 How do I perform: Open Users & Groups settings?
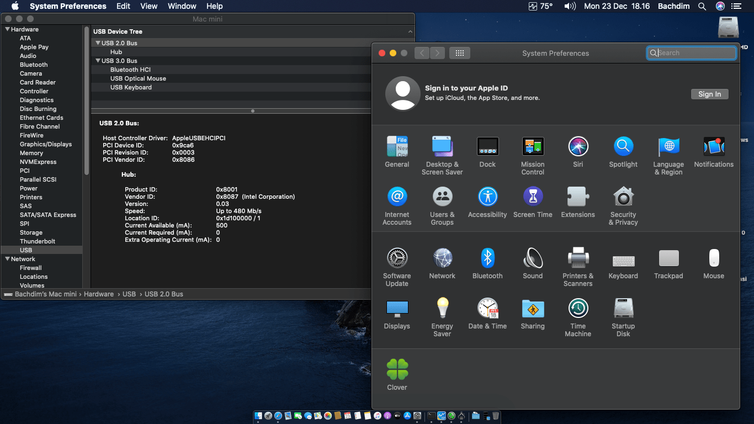pyautogui.click(x=442, y=197)
